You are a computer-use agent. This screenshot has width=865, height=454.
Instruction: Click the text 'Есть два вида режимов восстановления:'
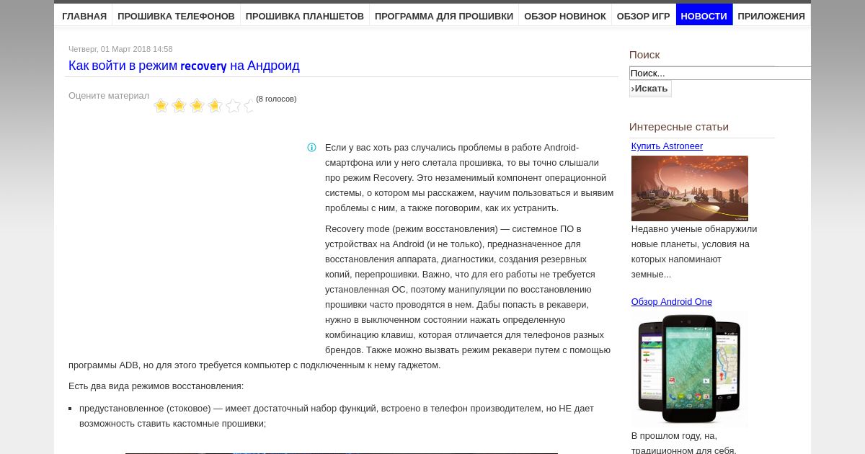coord(156,386)
